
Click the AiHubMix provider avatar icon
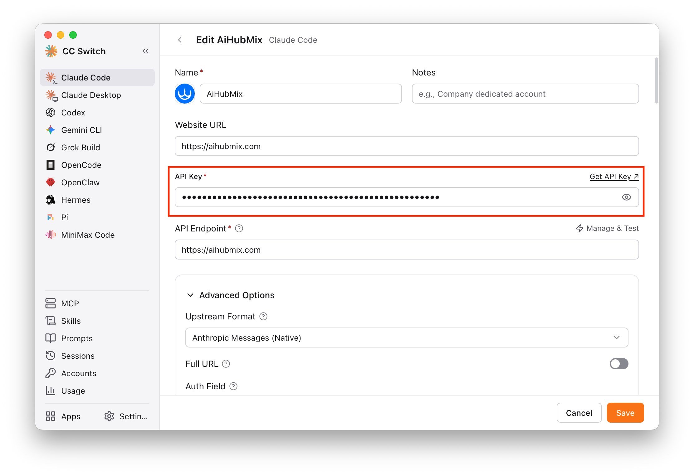(x=185, y=94)
